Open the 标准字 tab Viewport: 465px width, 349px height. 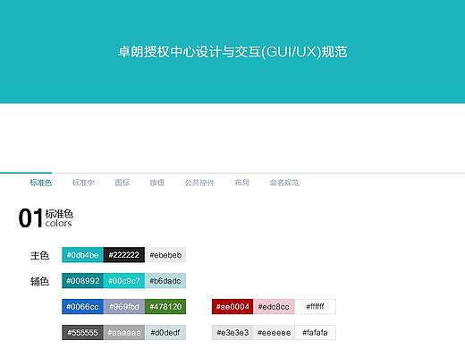83,183
